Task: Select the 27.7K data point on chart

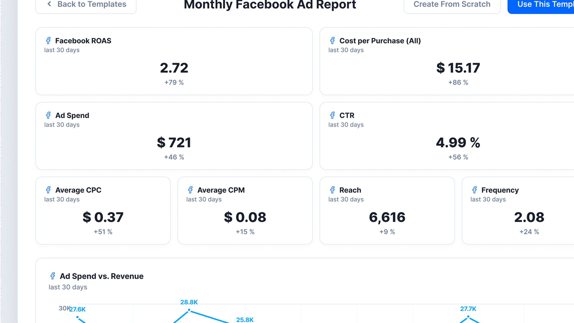Action: 468,316
